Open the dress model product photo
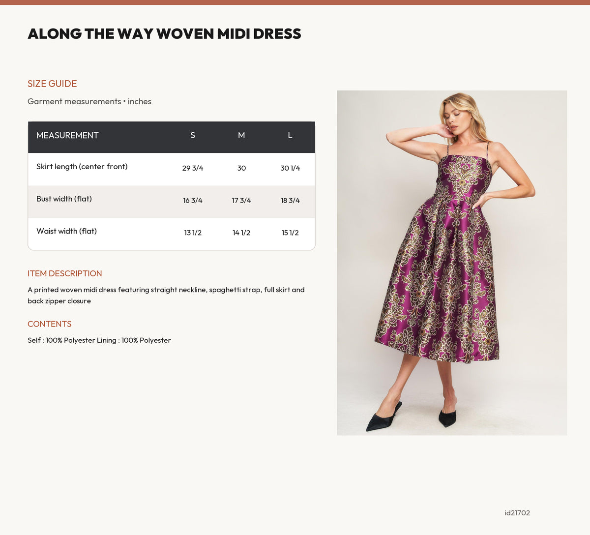 pos(452,263)
